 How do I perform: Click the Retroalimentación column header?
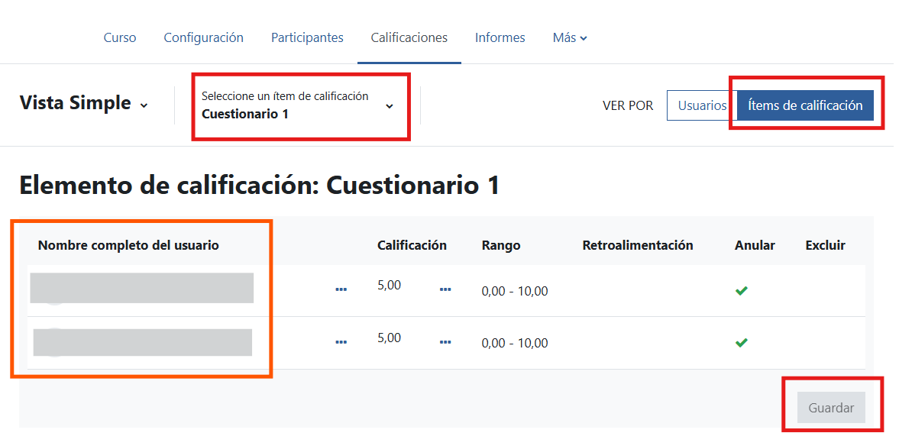638,245
